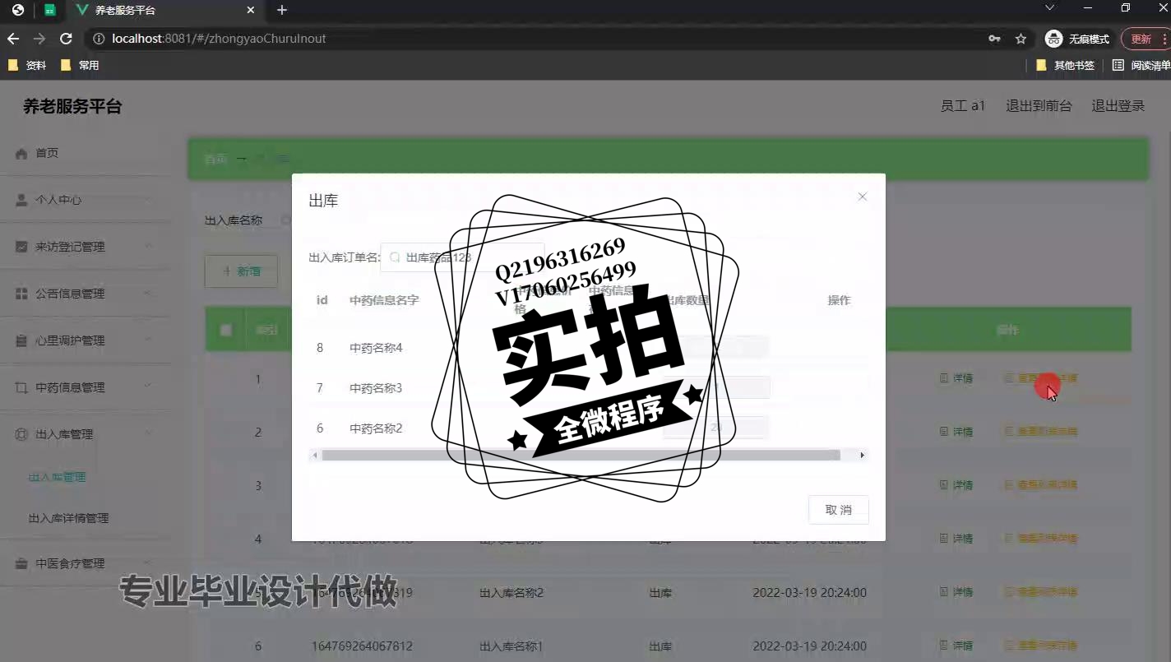Screen dimensions: 1171x662
Task: Click the 退出登录 link
Action: pyautogui.click(x=1118, y=106)
